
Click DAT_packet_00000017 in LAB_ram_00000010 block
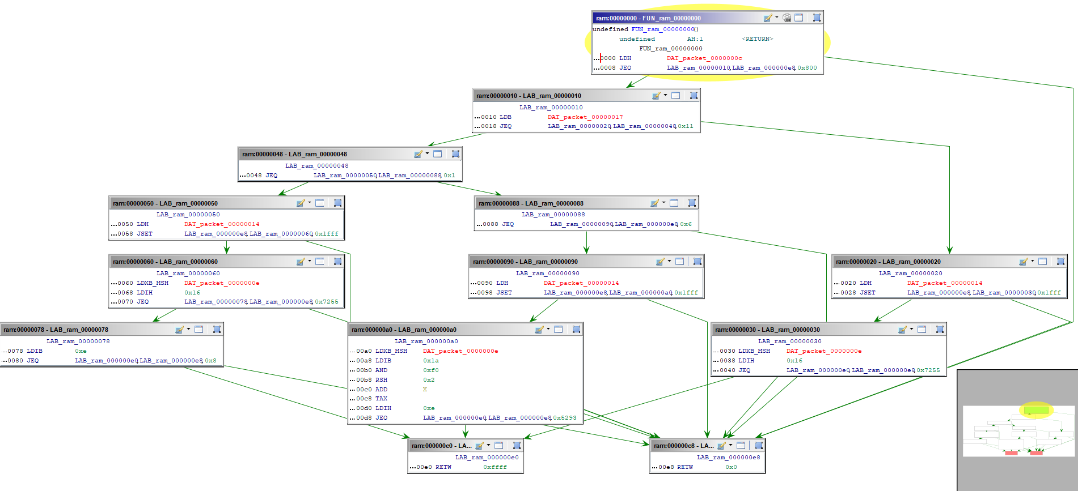coord(585,117)
